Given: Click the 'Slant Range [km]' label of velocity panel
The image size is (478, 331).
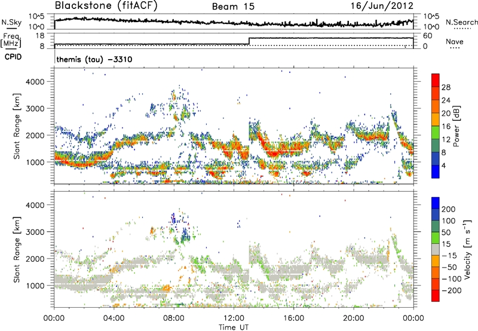Looking at the screenshot, I should click(x=17, y=249).
